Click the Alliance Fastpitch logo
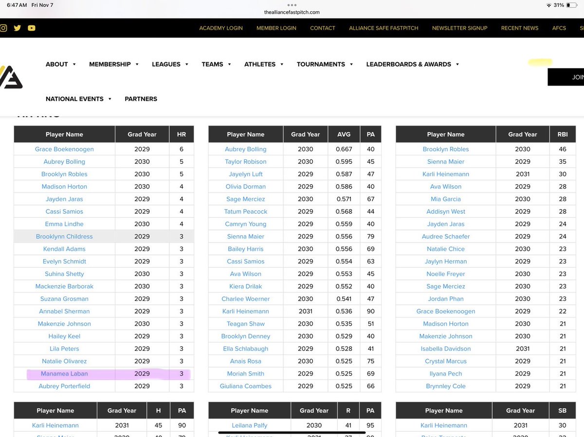584x437 pixels. tap(11, 77)
